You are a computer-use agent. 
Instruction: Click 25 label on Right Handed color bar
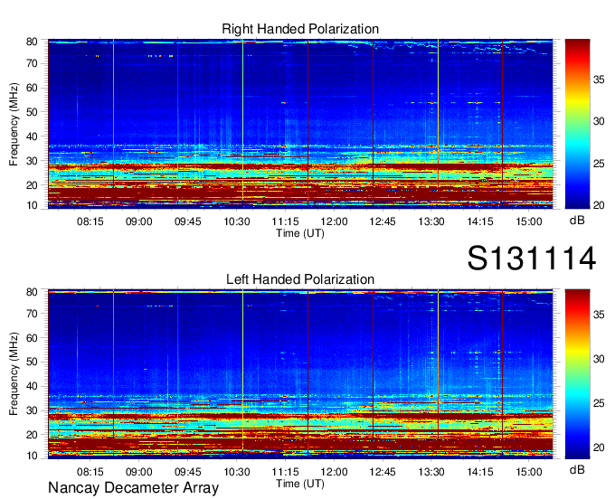coord(599,164)
